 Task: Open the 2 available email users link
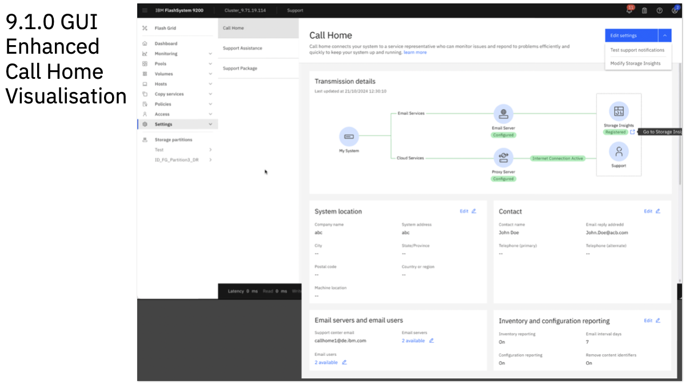pos(326,362)
